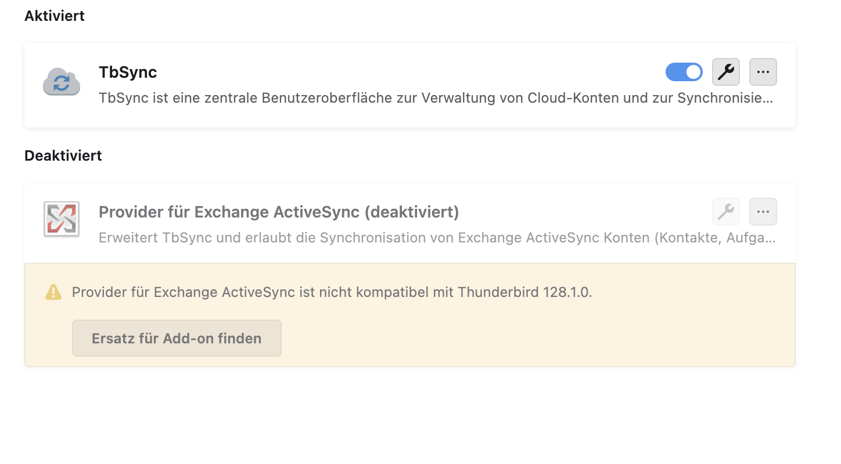Open more options for Exchange ActiveSync provider

763,212
